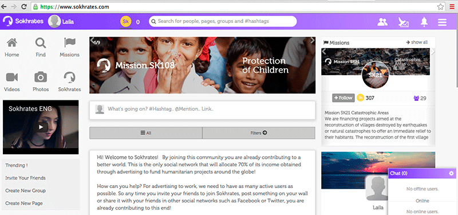This screenshot has height=215, width=458.
Task: Open the Photos camera icon
Action: [x=41, y=77]
